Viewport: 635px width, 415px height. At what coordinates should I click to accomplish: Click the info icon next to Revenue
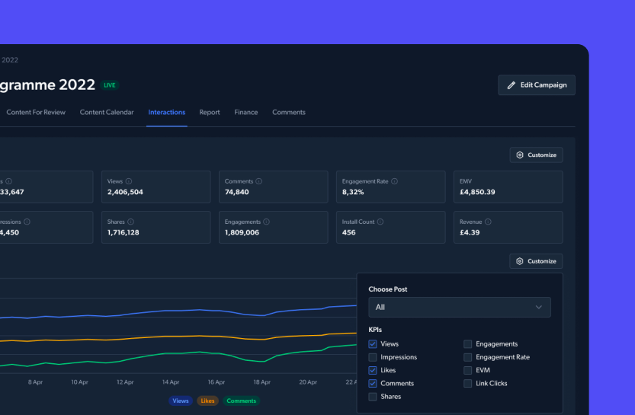(x=488, y=222)
